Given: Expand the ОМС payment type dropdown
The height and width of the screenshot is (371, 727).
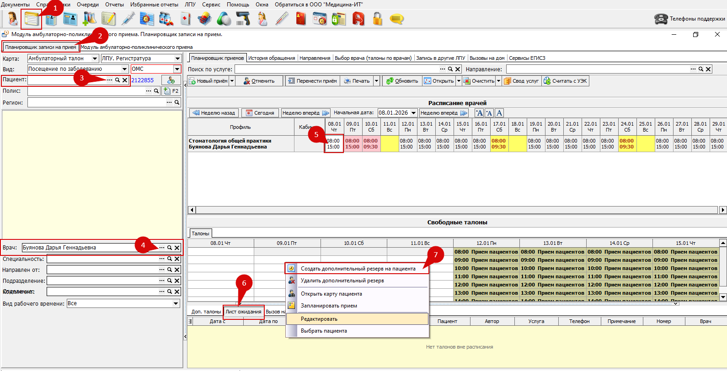Looking at the screenshot, I should 177,69.
